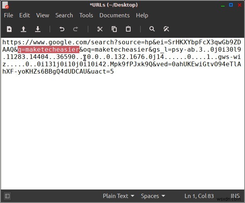Open the File menu
Viewport: 245px width, 203px height.
8,15
